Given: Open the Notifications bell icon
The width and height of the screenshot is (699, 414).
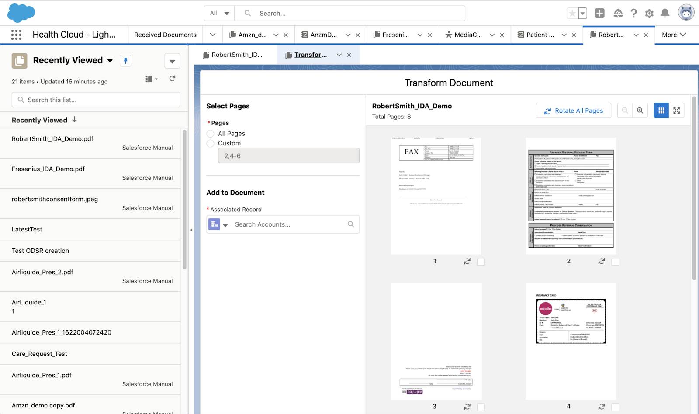Looking at the screenshot, I should pos(665,13).
